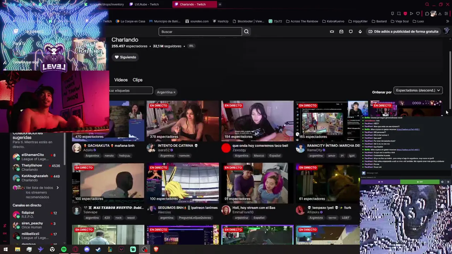Open RAMACITY ÍNTIMO stream title
Viewport: 452px width, 254px height.
(x=333, y=146)
